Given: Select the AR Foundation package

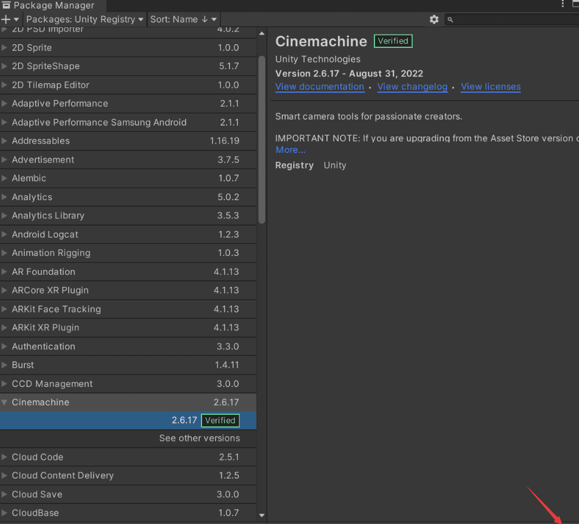Looking at the screenshot, I should point(44,272).
